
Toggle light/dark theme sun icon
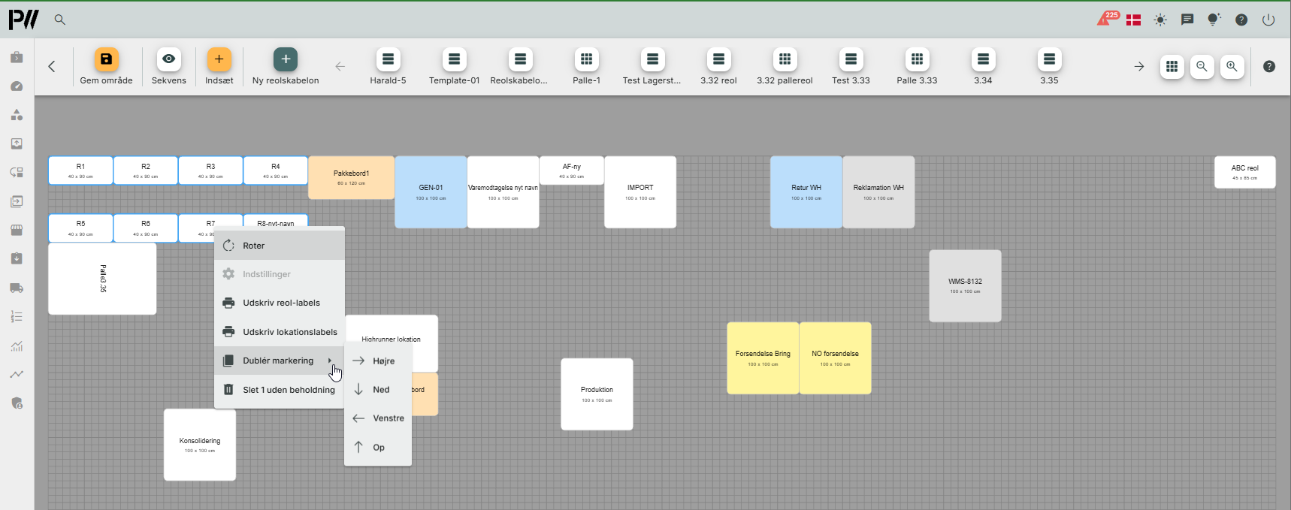pyautogui.click(x=1160, y=20)
